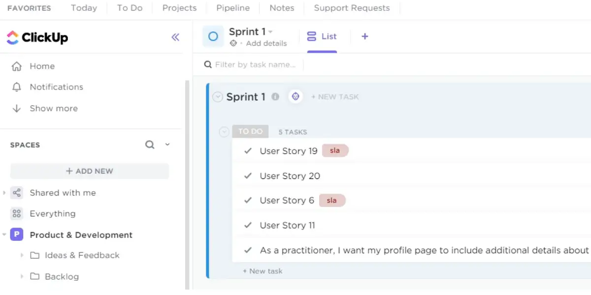591x295 pixels.
Task: Click the emoji icon before Add details
Action: click(x=233, y=43)
